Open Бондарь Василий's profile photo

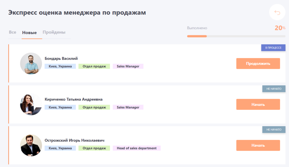(x=31, y=63)
